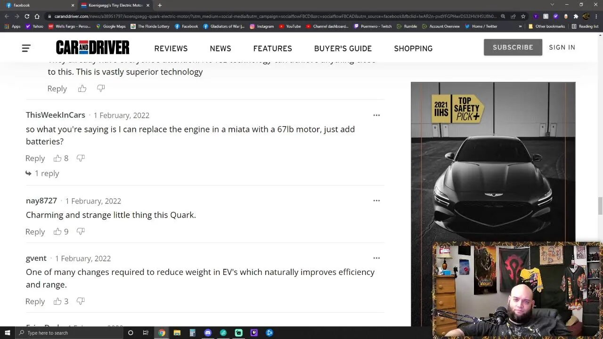
Task: Open more options for ThisWeekInCars' comment
Action: click(376, 115)
